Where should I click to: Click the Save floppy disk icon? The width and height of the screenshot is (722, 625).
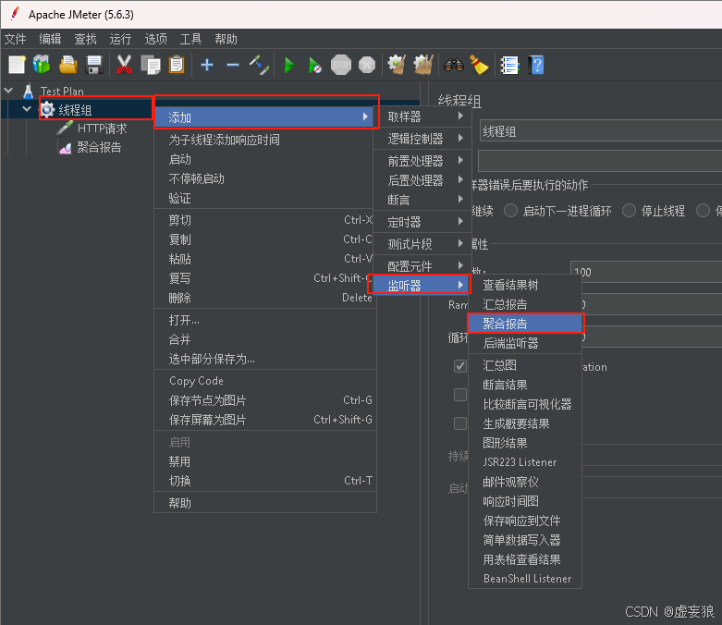[x=94, y=65]
